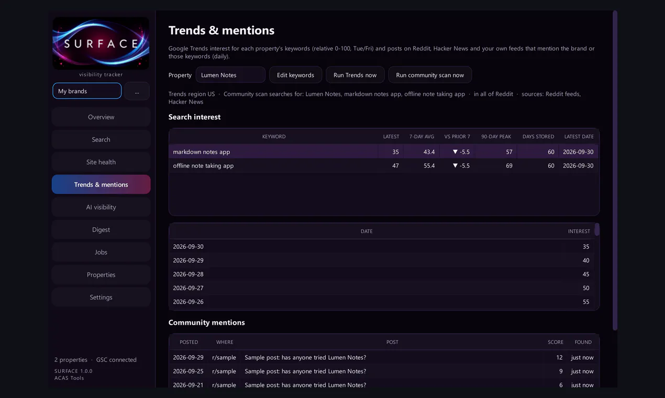Select the 2026-09-30 interest row

(382, 247)
